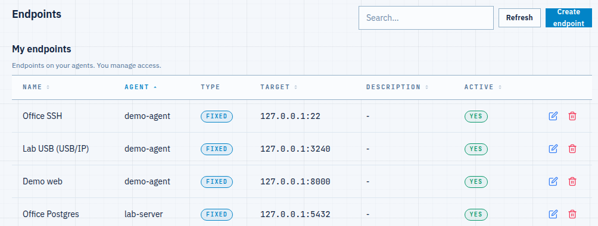Click the Type column header
Screen dimensions: 598x226
tap(210, 87)
